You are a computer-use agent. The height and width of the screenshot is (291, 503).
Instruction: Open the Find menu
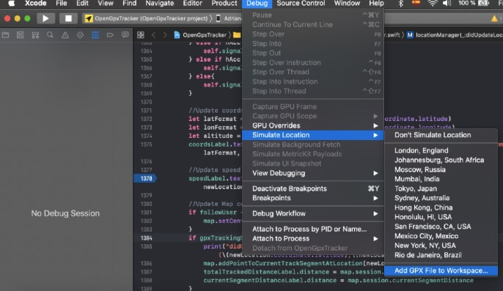pyautogui.click(x=130, y=4)
